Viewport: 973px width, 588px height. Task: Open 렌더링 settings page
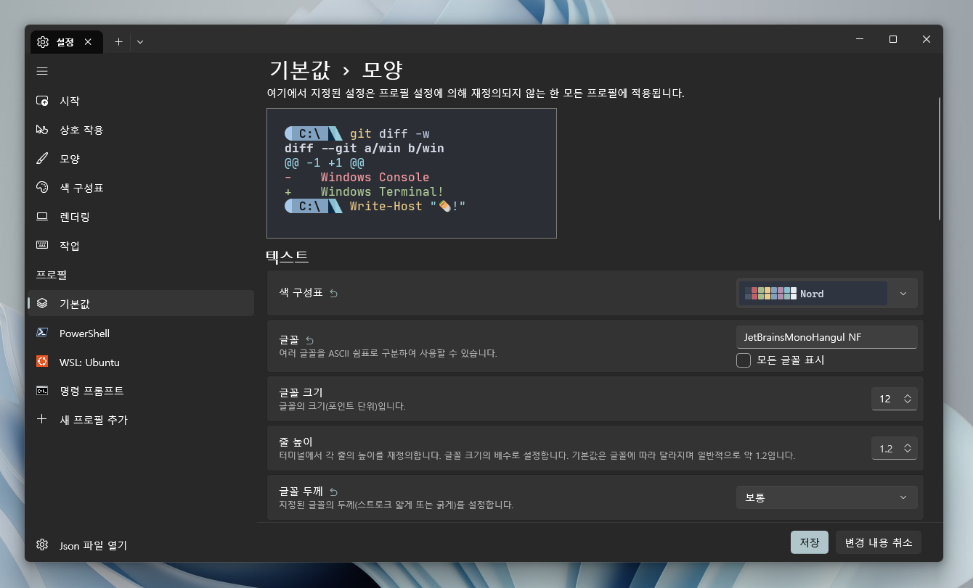pos(141,217)
